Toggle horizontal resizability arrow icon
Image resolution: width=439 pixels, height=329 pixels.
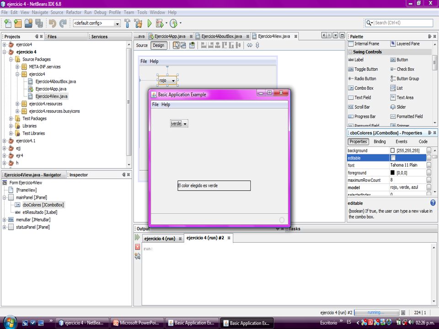click(x=250, y=45)
